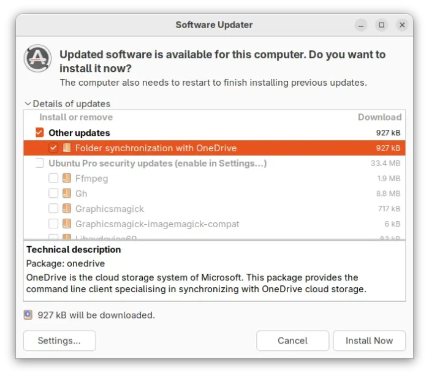The image size is (429, 376).
Task: Open the Settings... dialog
Action: pyautogui.click(x=59, y=340)
